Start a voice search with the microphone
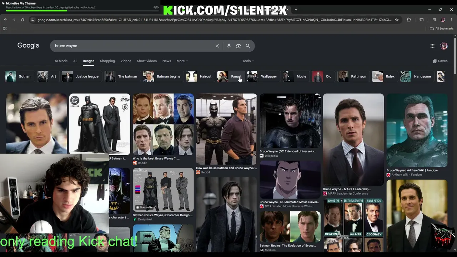 tap(229, 46)
